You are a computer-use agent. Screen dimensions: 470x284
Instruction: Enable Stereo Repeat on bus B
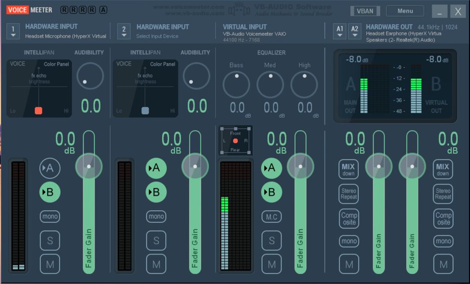click(x=443, y=194)
